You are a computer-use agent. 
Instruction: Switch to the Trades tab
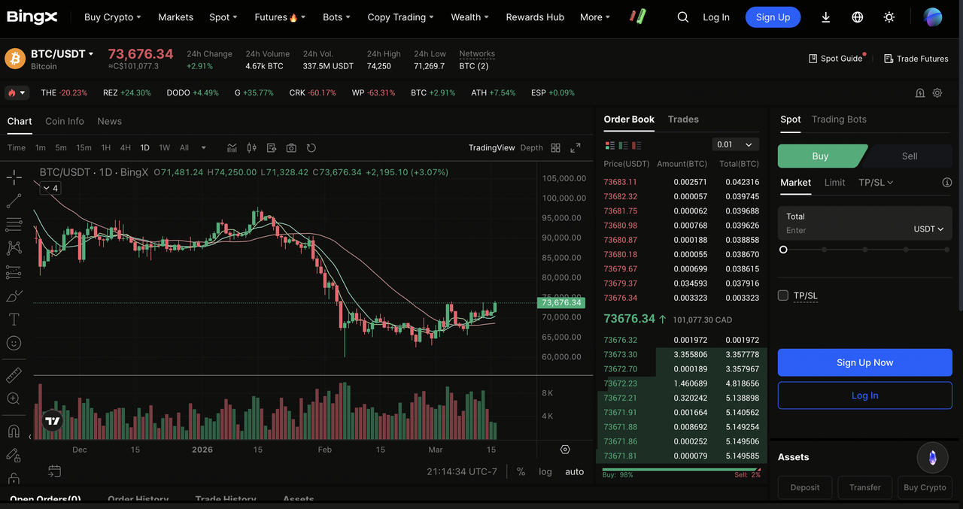tap(683, 120)
